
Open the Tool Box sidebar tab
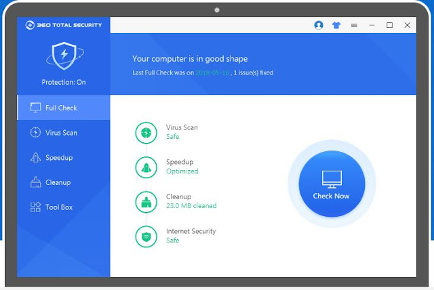coord(64,207)
